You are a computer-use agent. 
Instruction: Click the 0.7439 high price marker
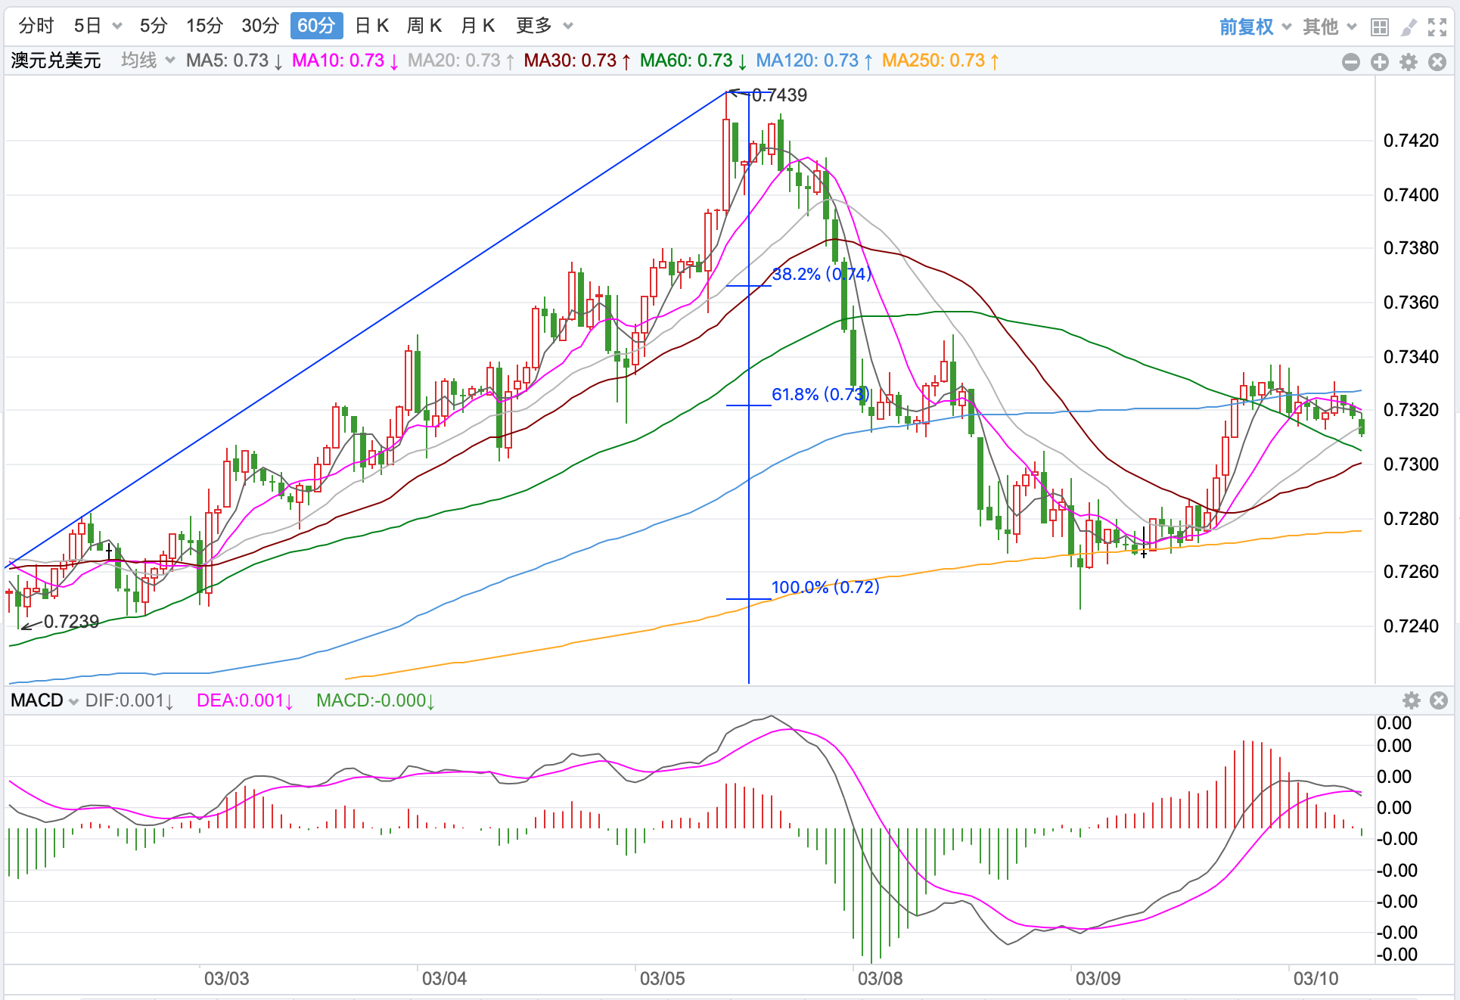pos(779,95)
